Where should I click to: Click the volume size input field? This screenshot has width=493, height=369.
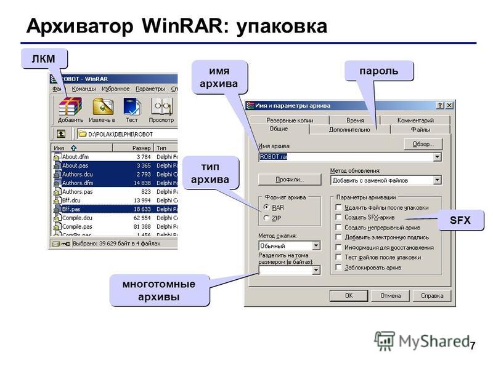point(285,270)
